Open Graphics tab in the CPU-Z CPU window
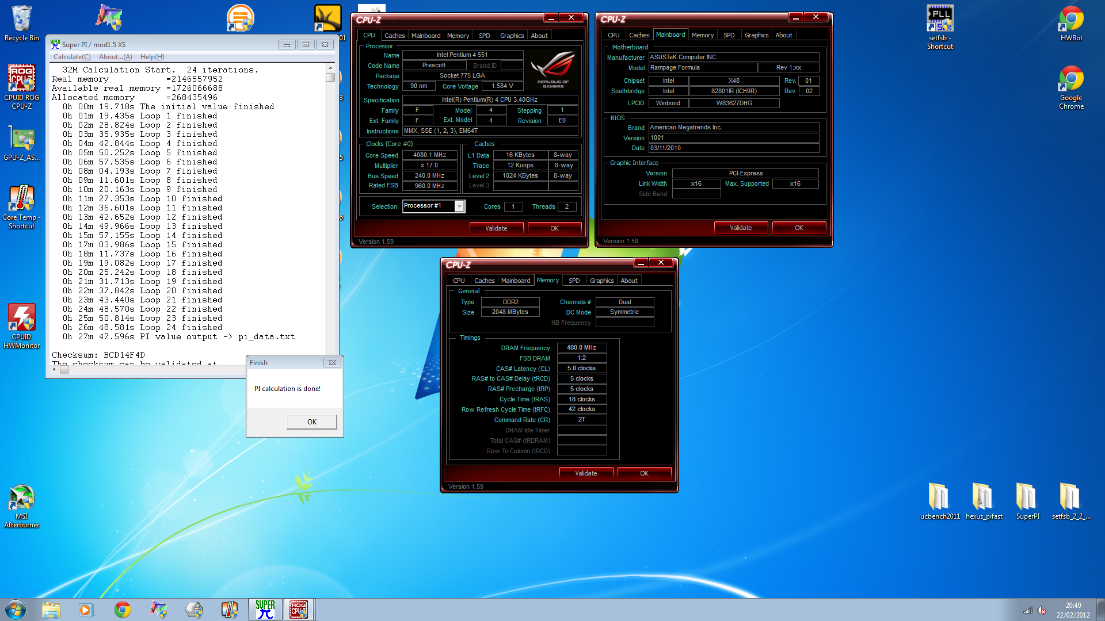The height and width of the screenshot is (621, 1105). pyautogui.click(x=512, y=36)
